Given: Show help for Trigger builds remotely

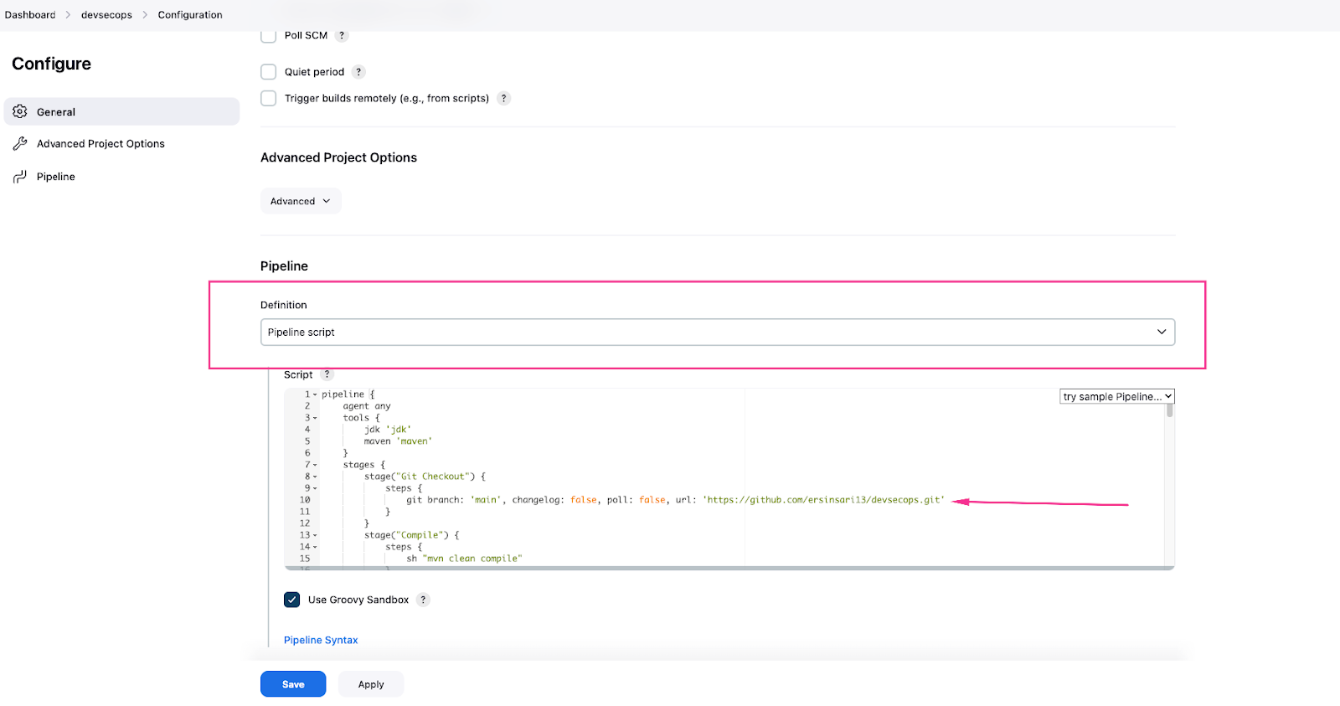Looking at the screenshot, I should [x=503, y=98].
